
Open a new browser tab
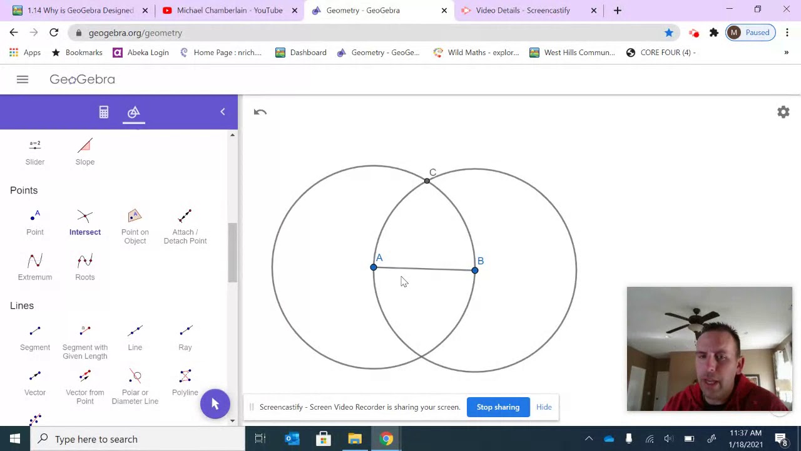(618, 10)
